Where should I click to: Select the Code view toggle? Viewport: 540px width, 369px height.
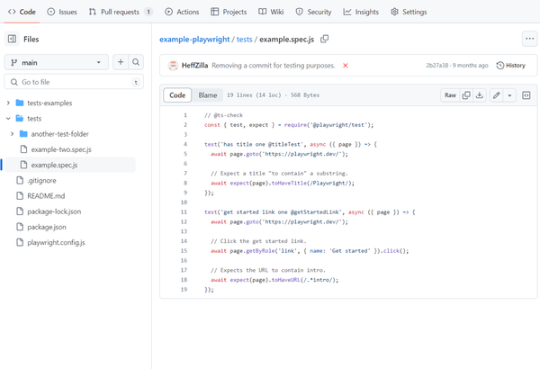[177, 95]
